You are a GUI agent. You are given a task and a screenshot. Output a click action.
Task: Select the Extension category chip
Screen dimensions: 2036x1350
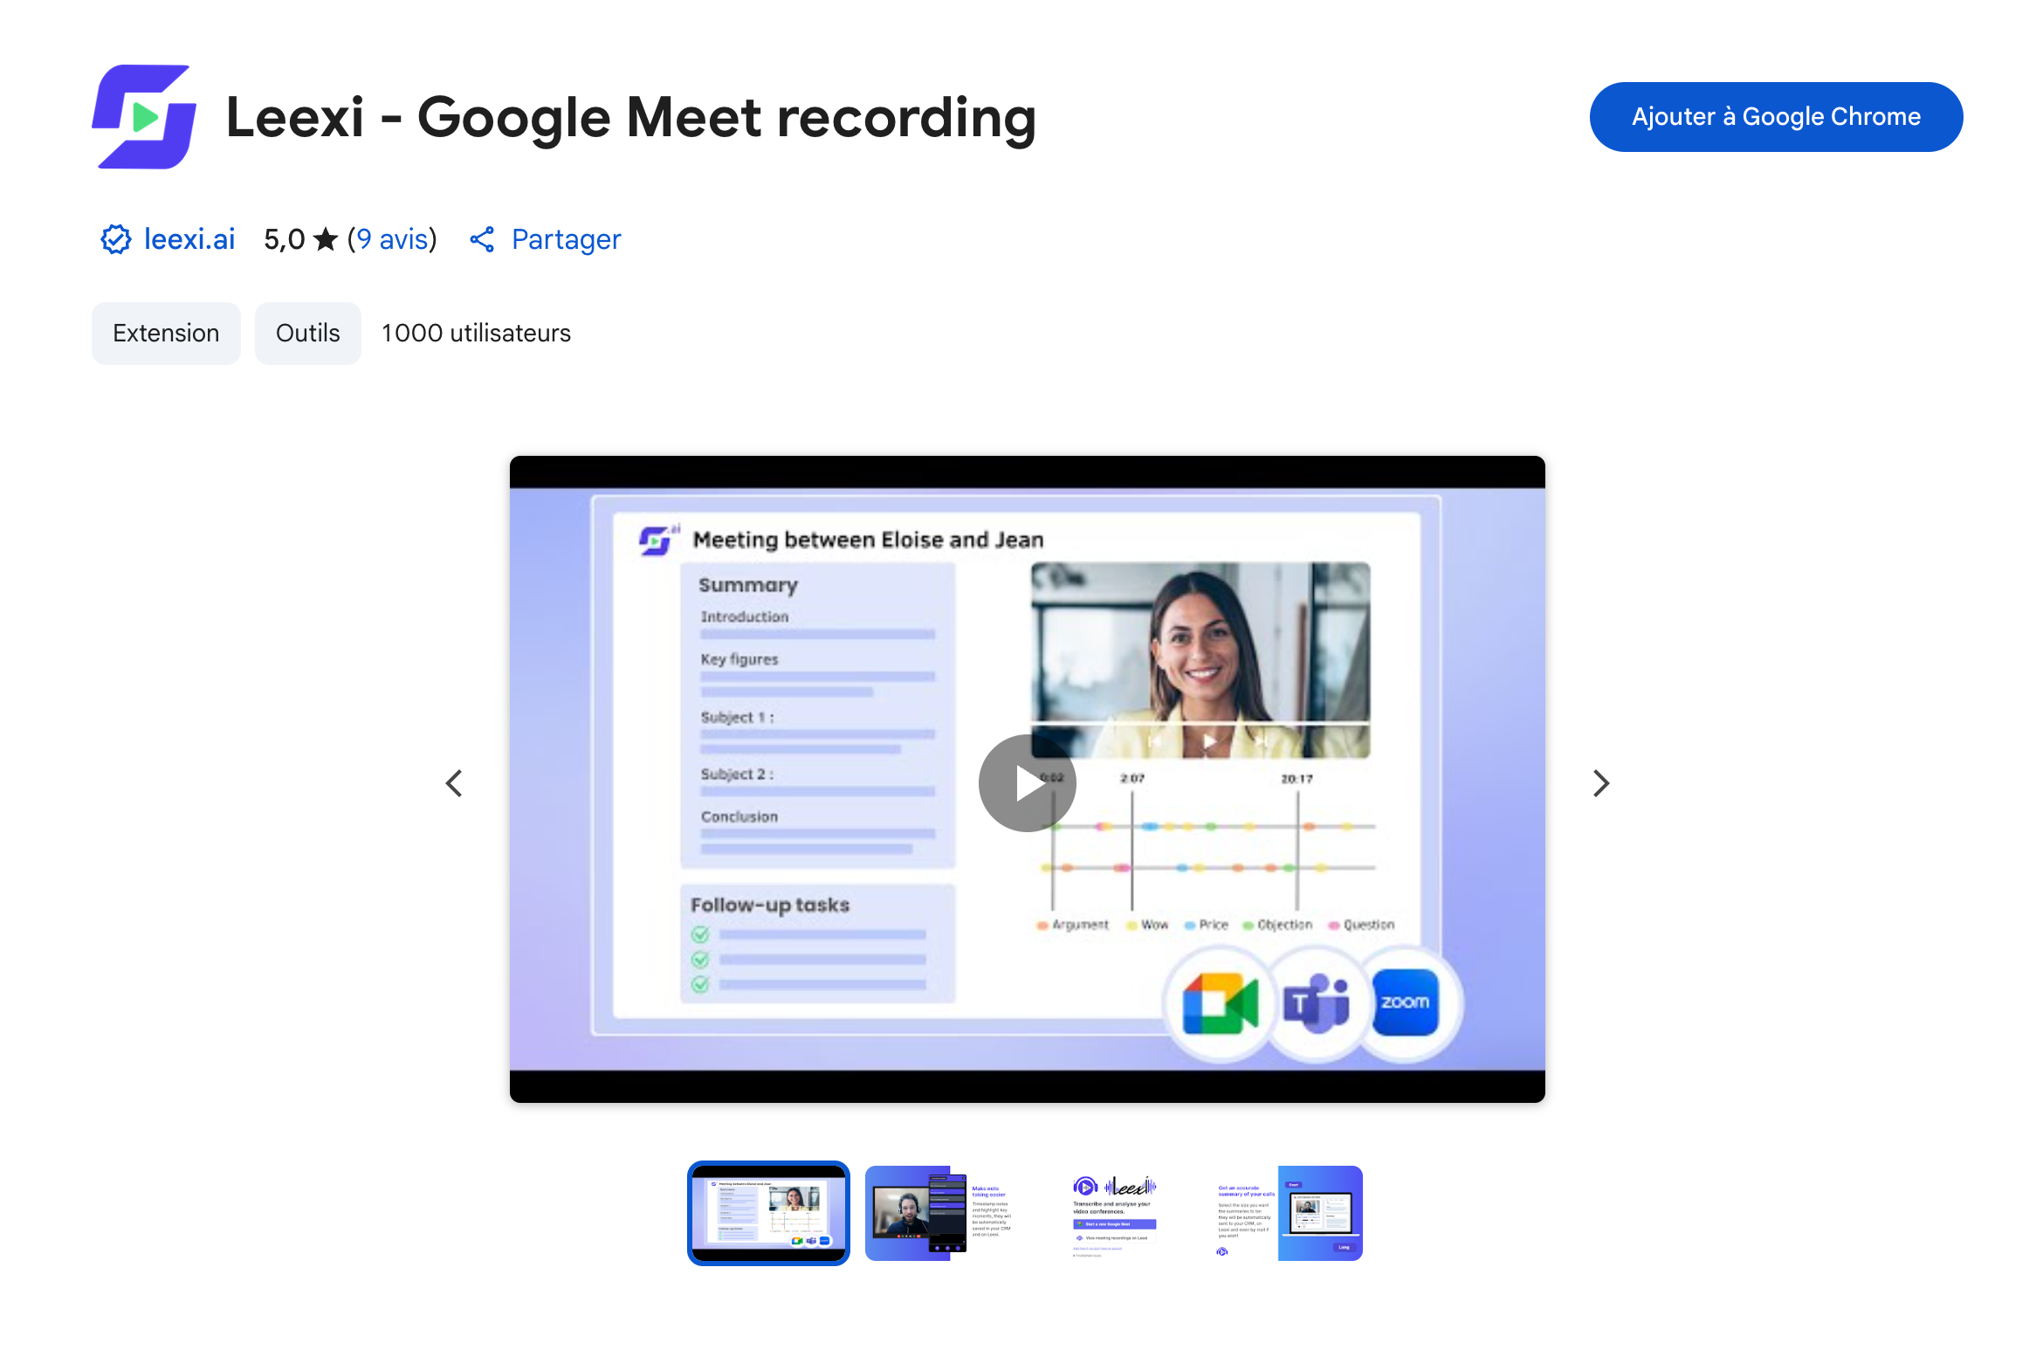click(166, 334)
